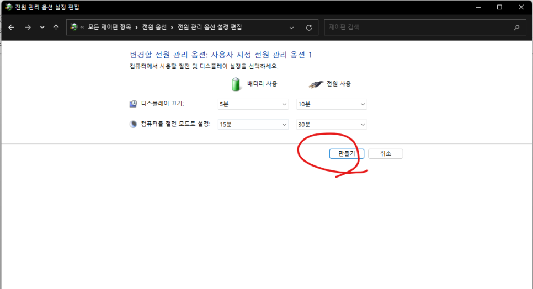The height and width of the screenshot is (289, 533).
Task: Click the sleep mode moon icon
Action: (133, 124)
